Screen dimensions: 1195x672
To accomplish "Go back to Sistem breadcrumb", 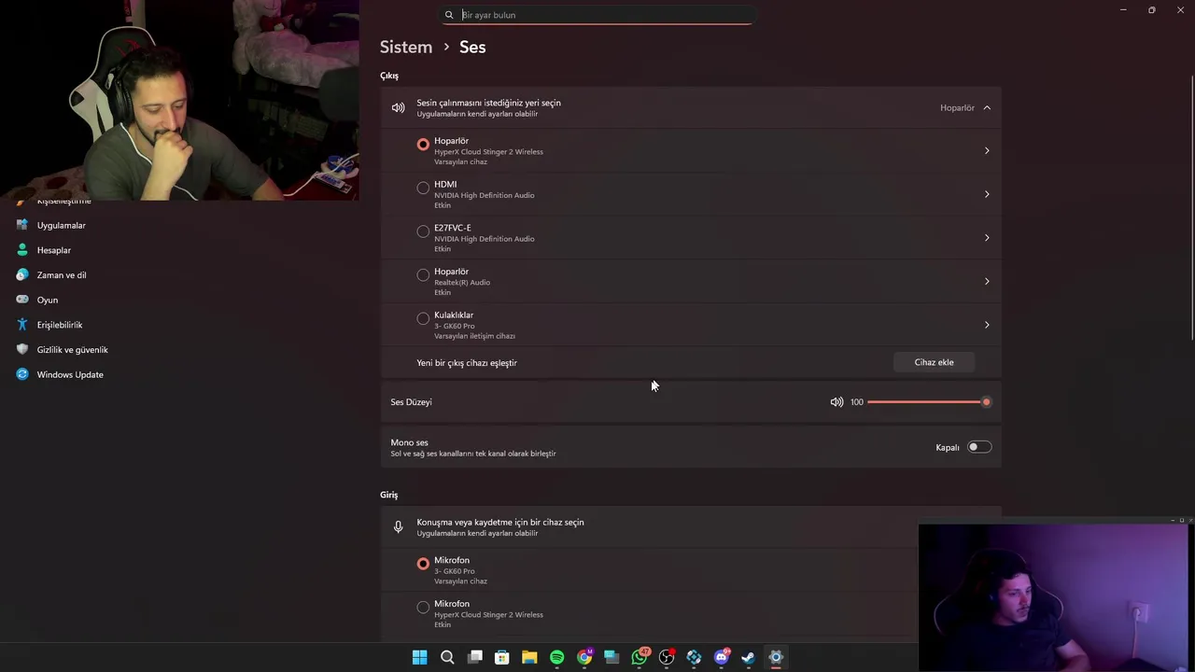I will 406,47.
